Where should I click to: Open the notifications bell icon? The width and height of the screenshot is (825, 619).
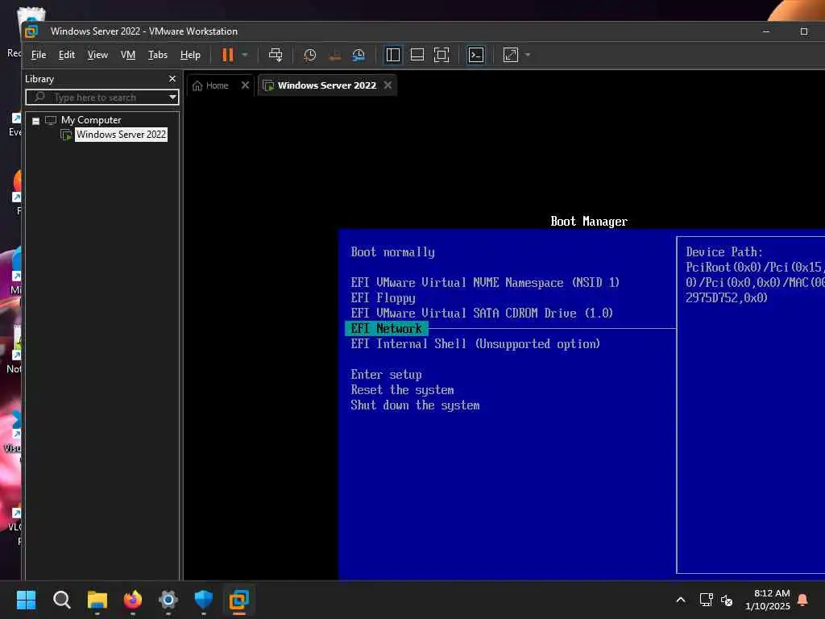point(803,600)
